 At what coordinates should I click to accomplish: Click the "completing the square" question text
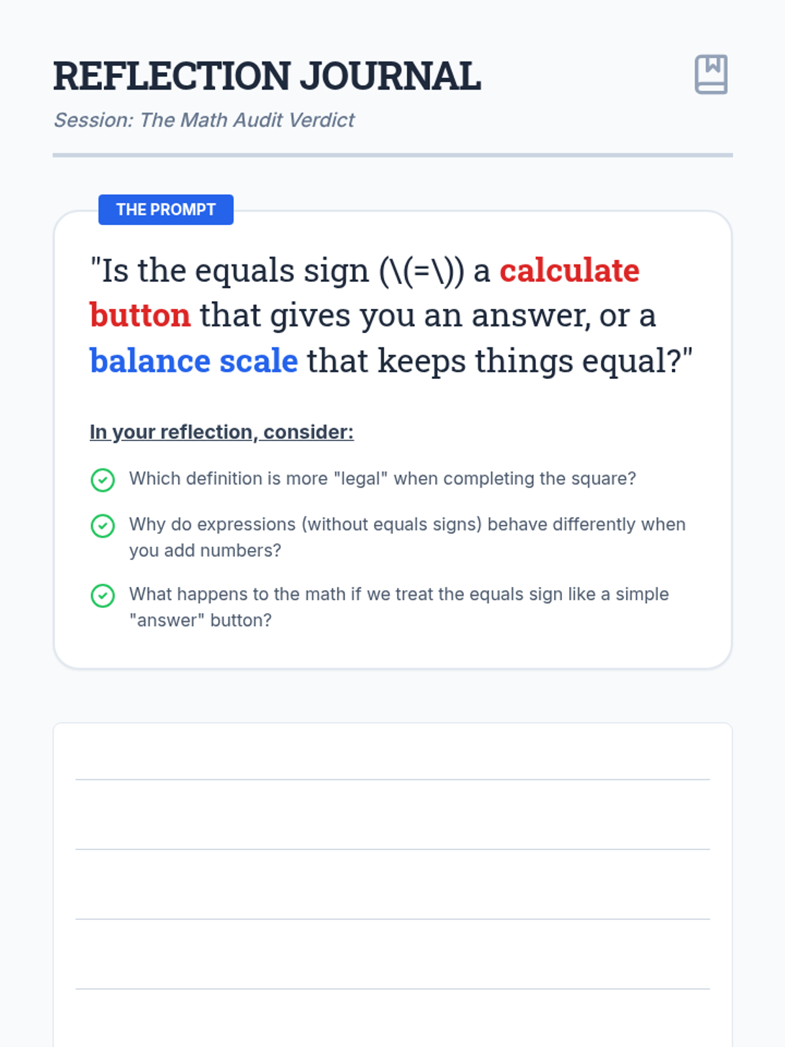[382, 478]
